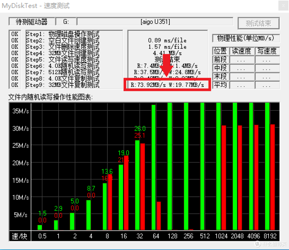Viewport: 289px width, 250px height.
Task: Select the [aigo U351] drive name field
Action: click(x=155, y=22)
